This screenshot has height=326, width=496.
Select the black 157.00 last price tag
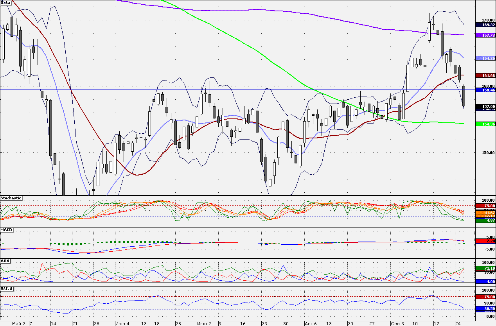(x=485, y=106)
